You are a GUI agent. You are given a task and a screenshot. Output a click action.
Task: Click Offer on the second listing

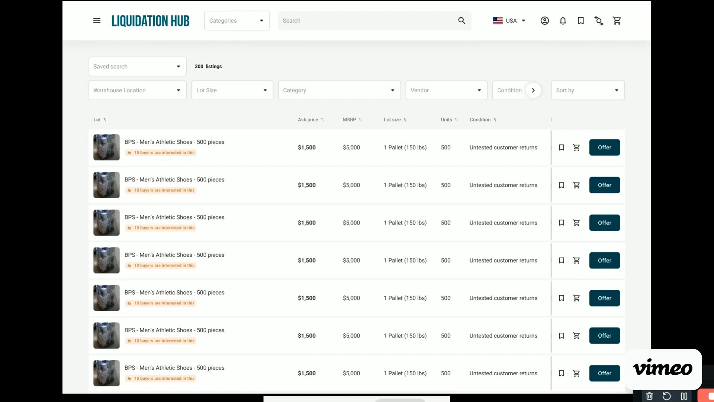(x=604, y=185)
